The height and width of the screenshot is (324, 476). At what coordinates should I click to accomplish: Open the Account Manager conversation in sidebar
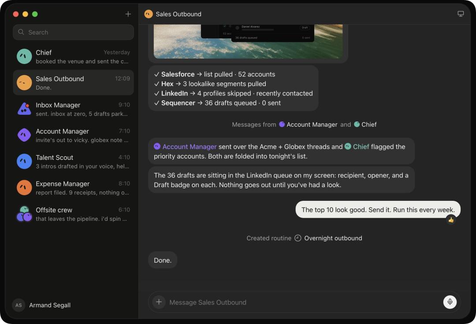73,135
